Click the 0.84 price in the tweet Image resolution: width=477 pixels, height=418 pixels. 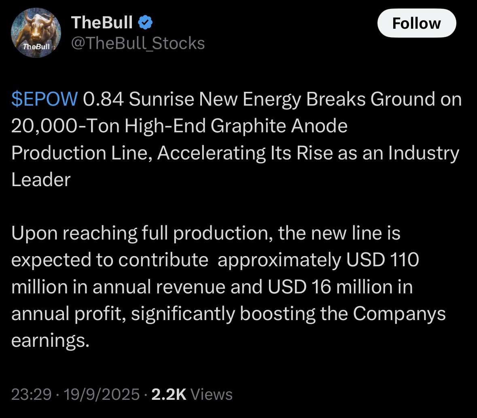click(103, 100)
